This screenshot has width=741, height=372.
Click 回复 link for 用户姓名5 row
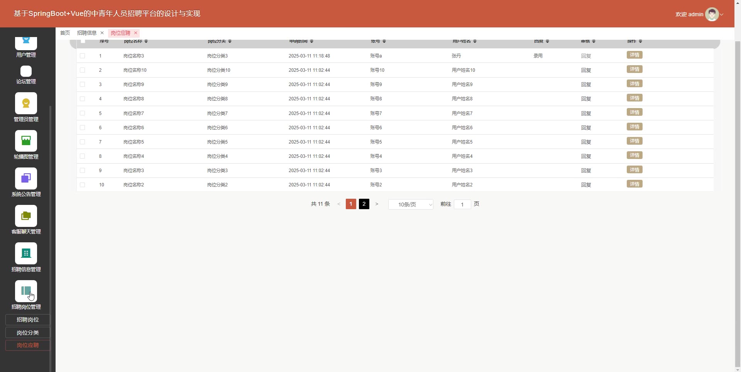point(586,142)
